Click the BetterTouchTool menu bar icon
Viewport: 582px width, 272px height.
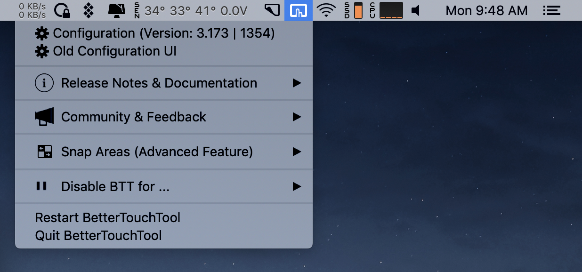[298, 9]
